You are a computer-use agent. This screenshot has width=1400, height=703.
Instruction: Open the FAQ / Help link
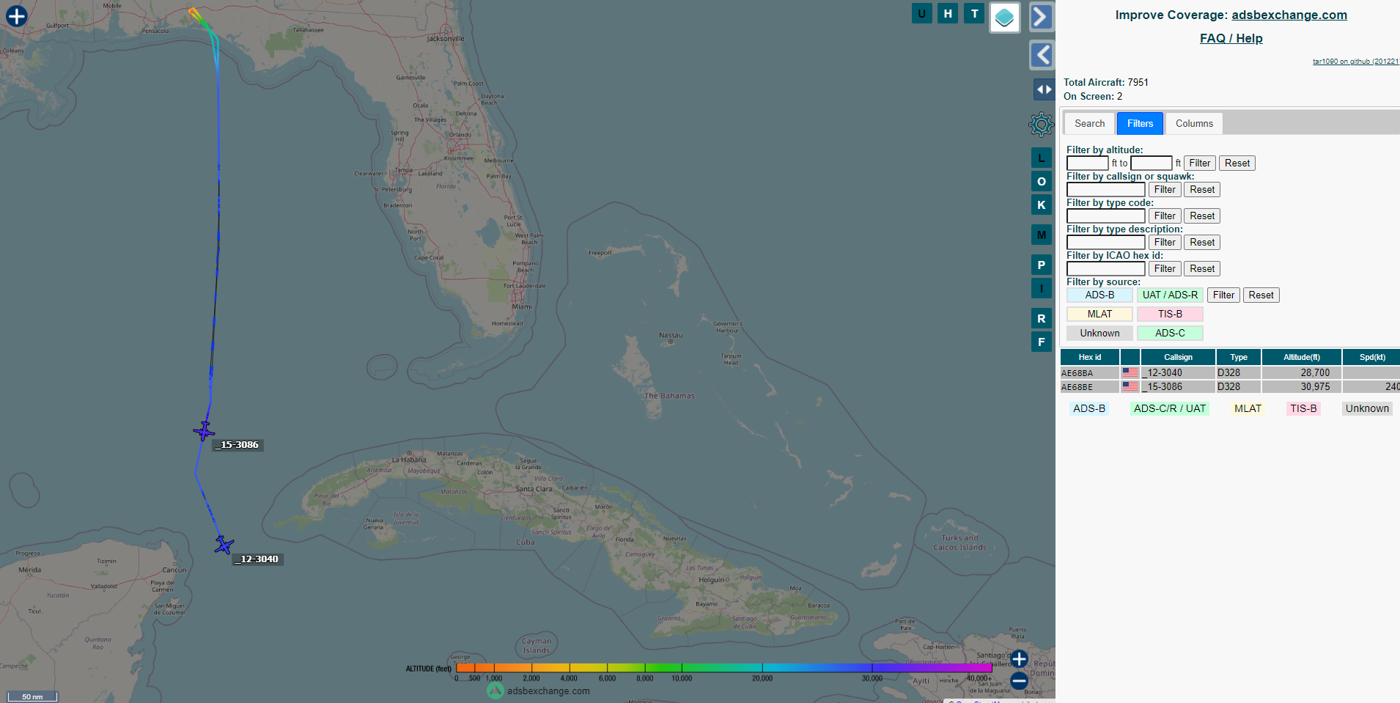pos(1231,38)
